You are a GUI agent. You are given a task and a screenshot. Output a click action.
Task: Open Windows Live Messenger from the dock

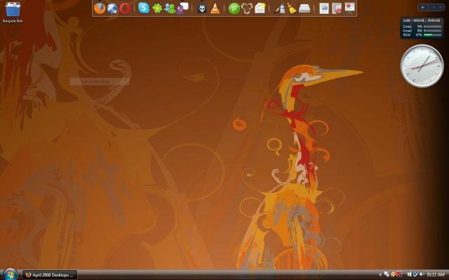point(170,8)
